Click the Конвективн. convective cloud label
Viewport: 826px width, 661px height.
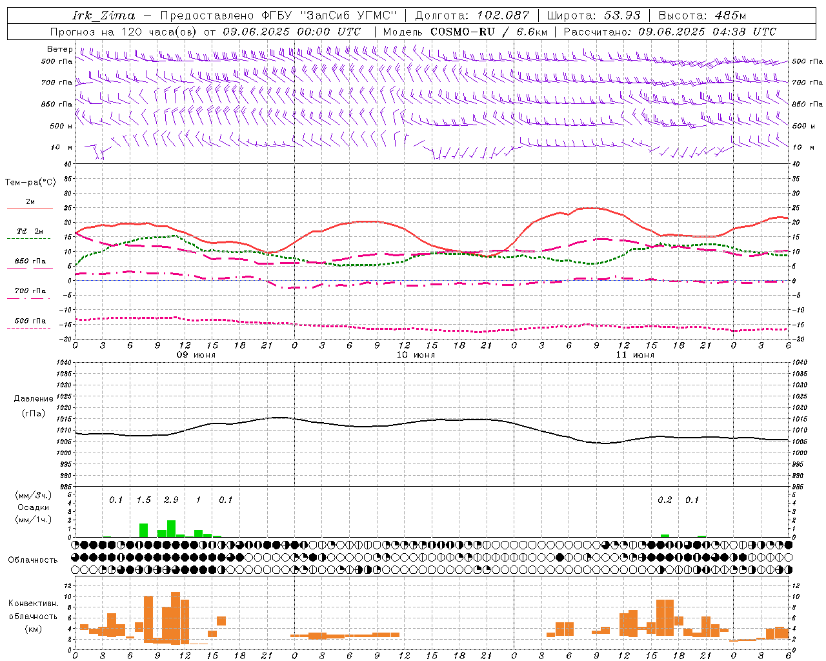pyautogui.click(x=34, y=603)
